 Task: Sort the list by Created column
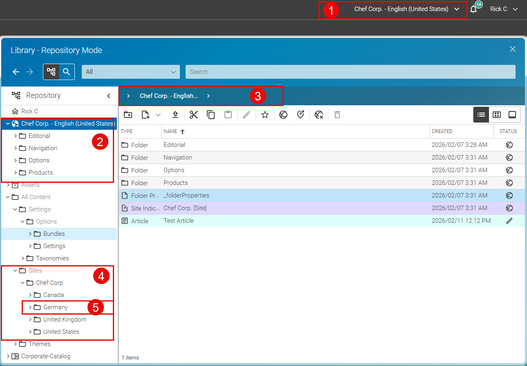pyautogui.click(x=442, y=131)
